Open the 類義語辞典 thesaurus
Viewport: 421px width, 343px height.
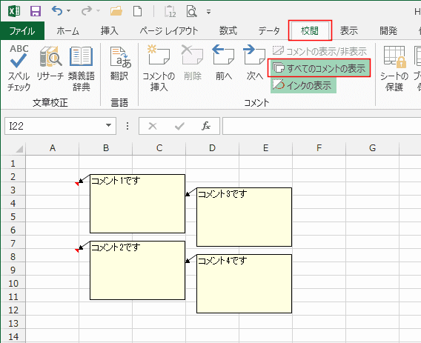click(x=81, y=68)
